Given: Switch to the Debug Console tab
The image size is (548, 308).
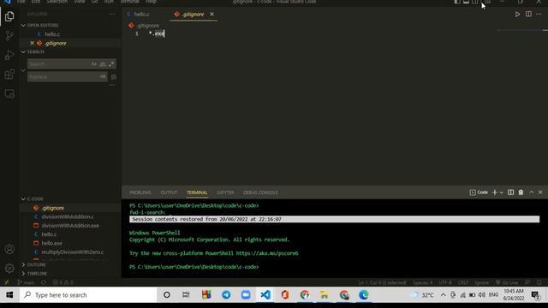Looking at the screenshot, I should pyautogui.click(x=260, y=192).
